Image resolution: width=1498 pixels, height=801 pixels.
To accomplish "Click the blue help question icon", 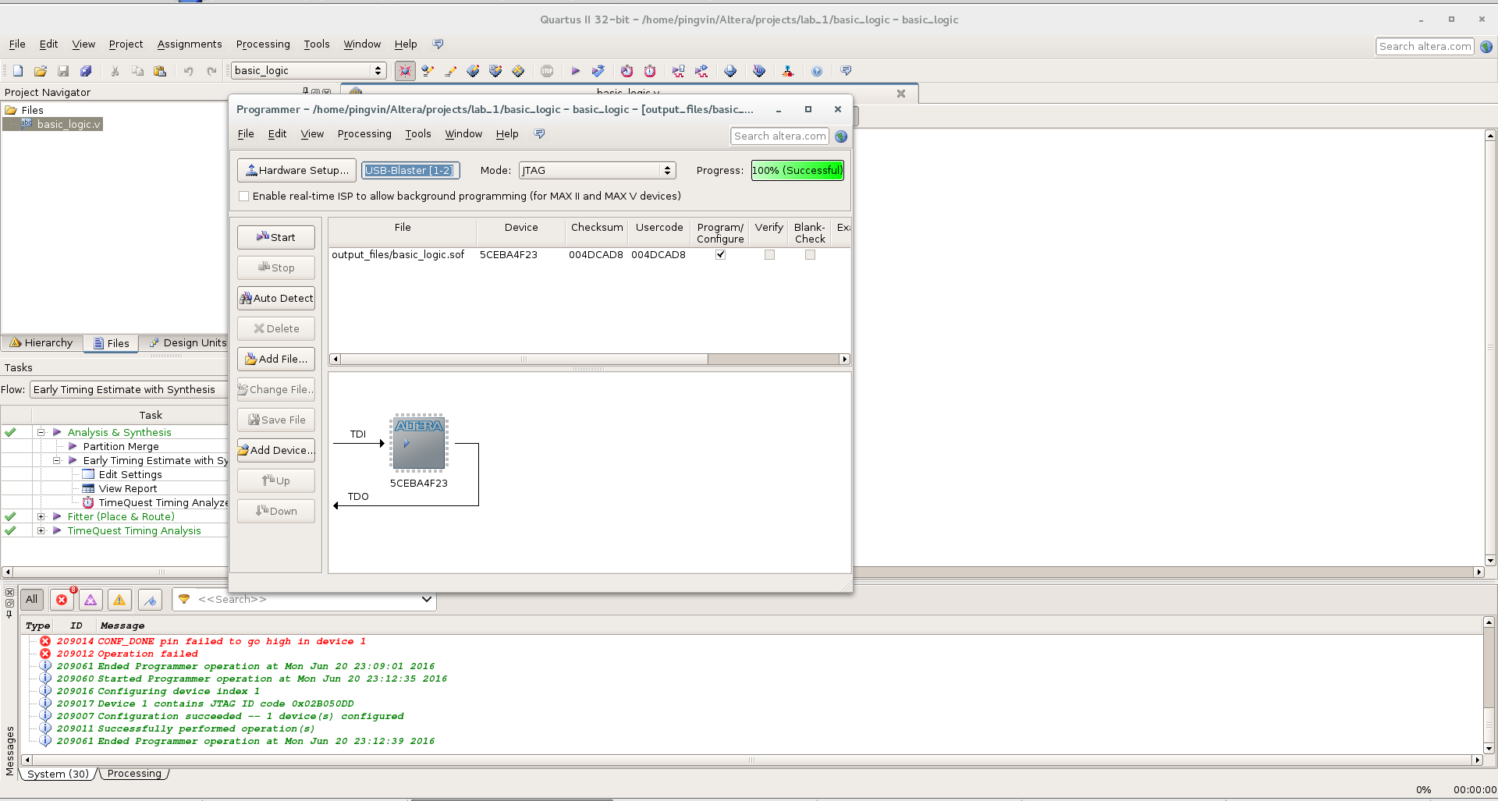I will [817, 71].
